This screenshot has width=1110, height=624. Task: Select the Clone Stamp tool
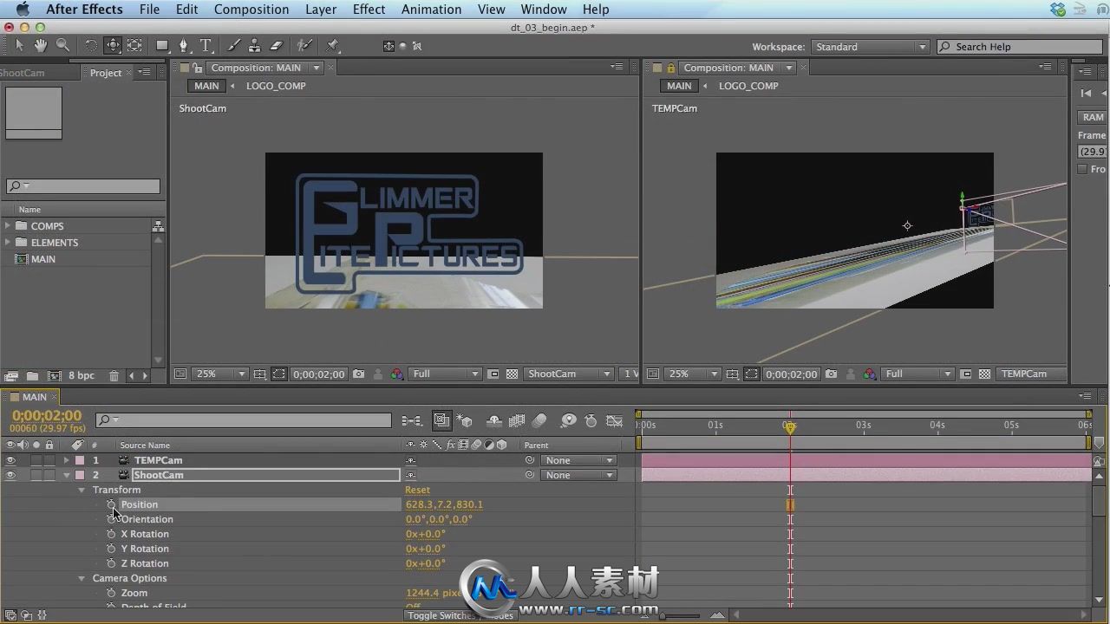255,46
